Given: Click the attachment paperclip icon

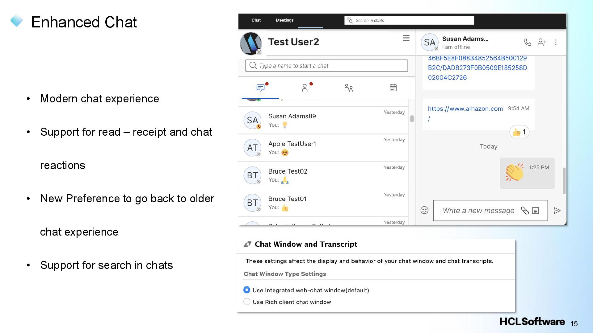Looking at the screenshot, I should pos(525,211).
